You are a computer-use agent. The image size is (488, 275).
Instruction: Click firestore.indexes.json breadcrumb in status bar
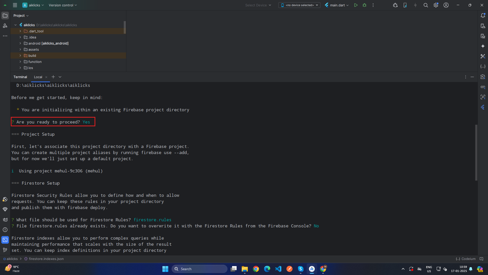[x=46, y=259]
